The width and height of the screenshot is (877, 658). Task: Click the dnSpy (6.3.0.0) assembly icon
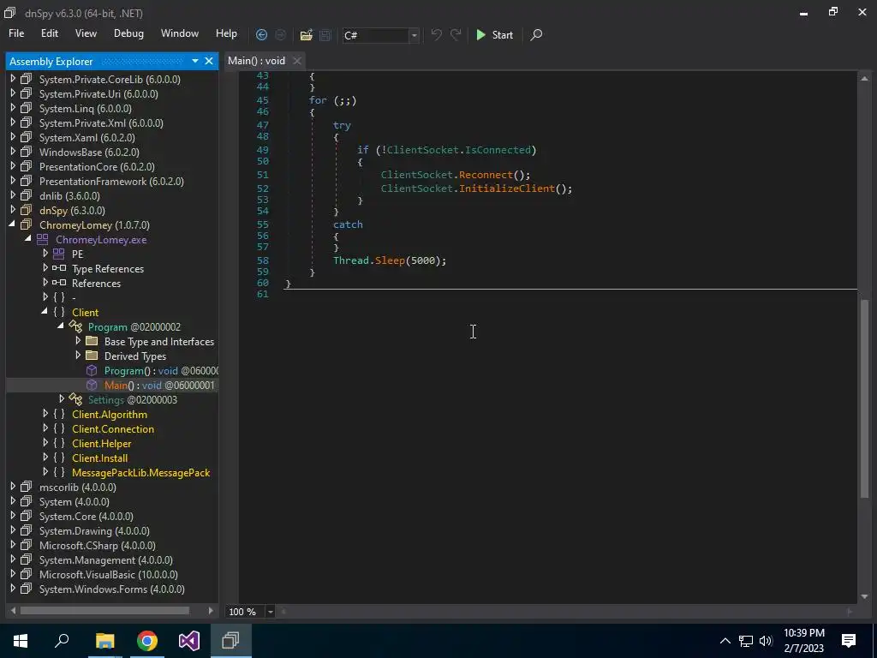[x=27, y=211]
